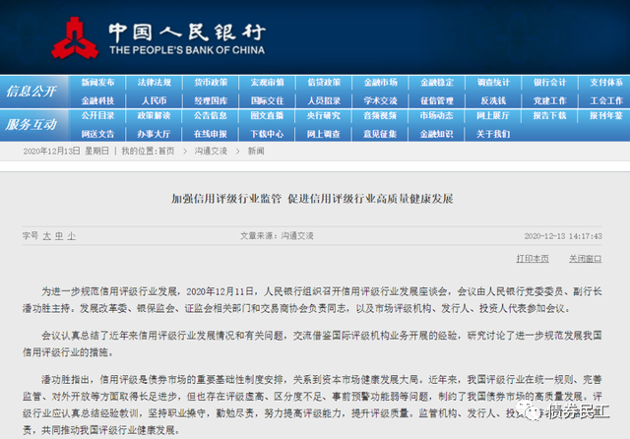
Task: Set font size to 中
Action: (58, 236)
